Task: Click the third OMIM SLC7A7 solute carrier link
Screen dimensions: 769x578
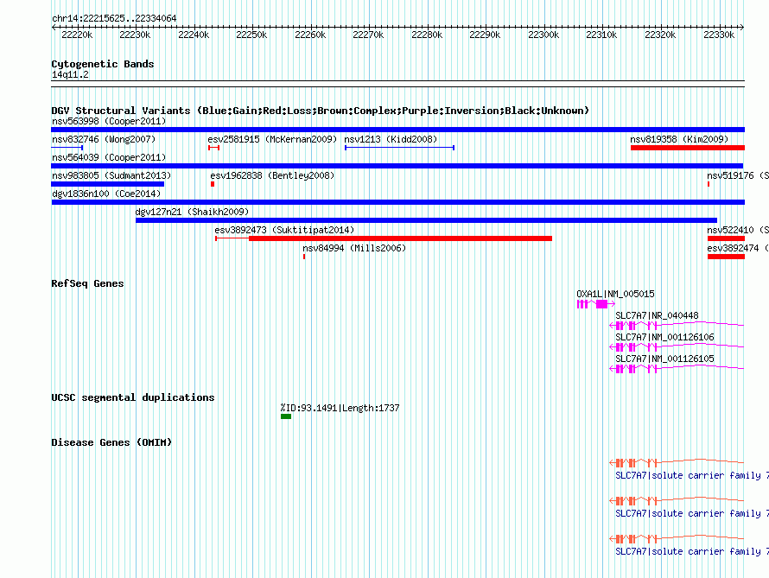Action: tap(692, 551)
